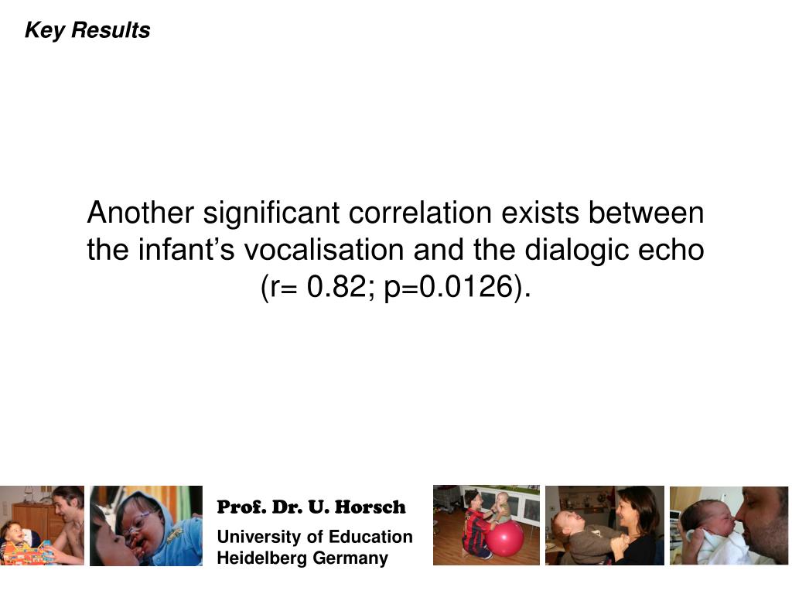The width and height of the screenshot is (792, 594).
Task: Click the word 'vocalisation' in the paragraph
Action: (324, 250)
